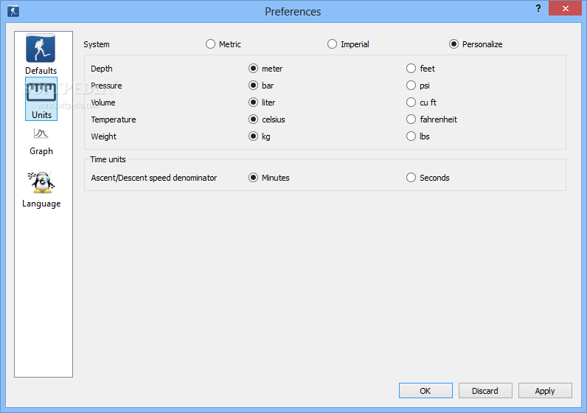Click the Weight label
This screenshot has width=587, height=413.
(104, 136)
